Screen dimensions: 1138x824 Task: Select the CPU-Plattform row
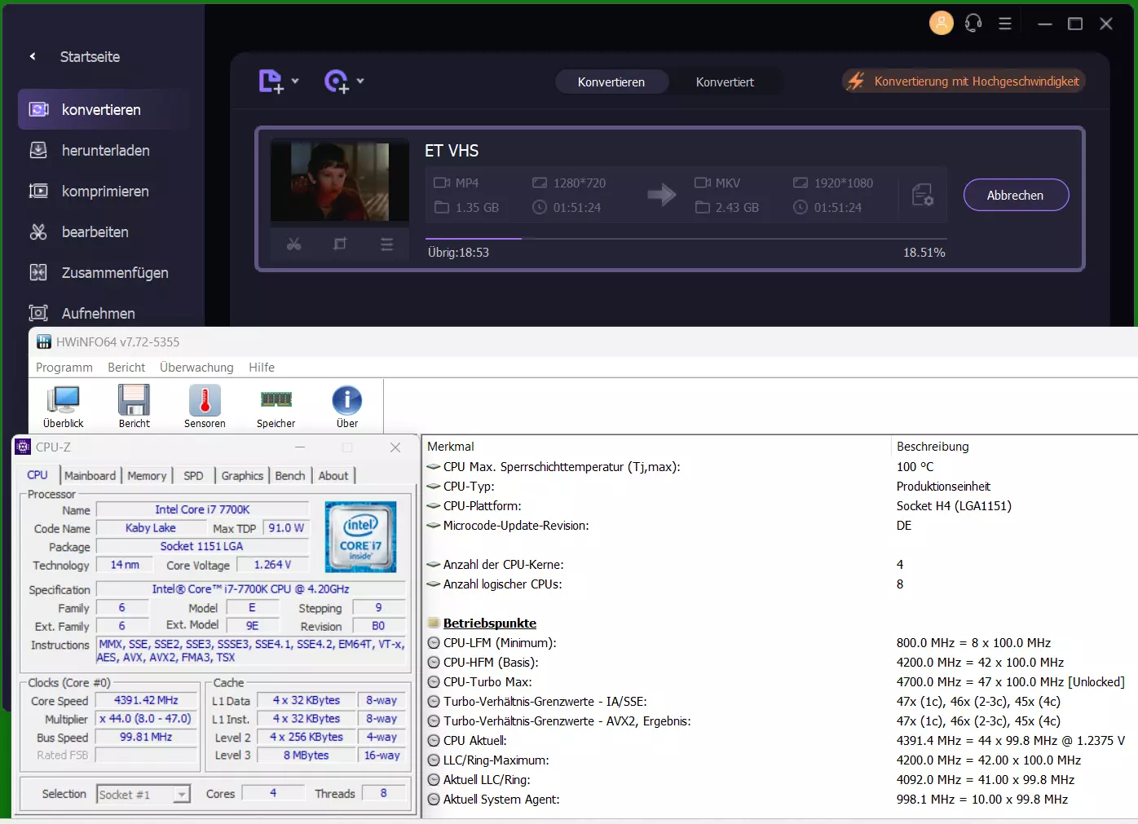tap(779, 506)
